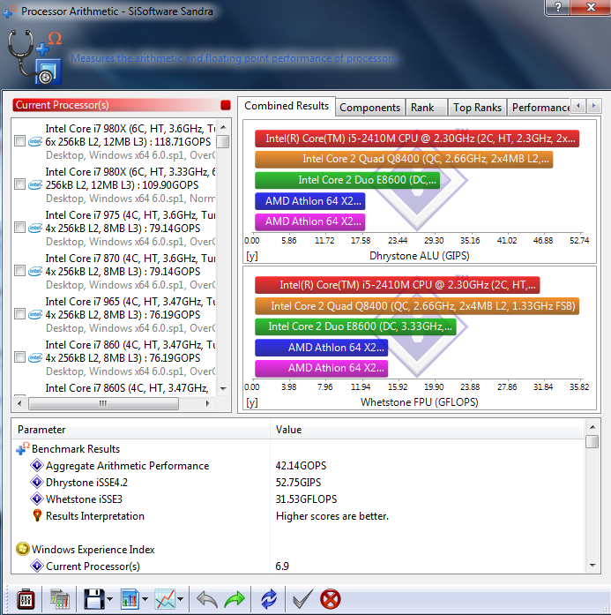Click the Intel logo of the 118.71GOPS processor

tap(35, 141)
